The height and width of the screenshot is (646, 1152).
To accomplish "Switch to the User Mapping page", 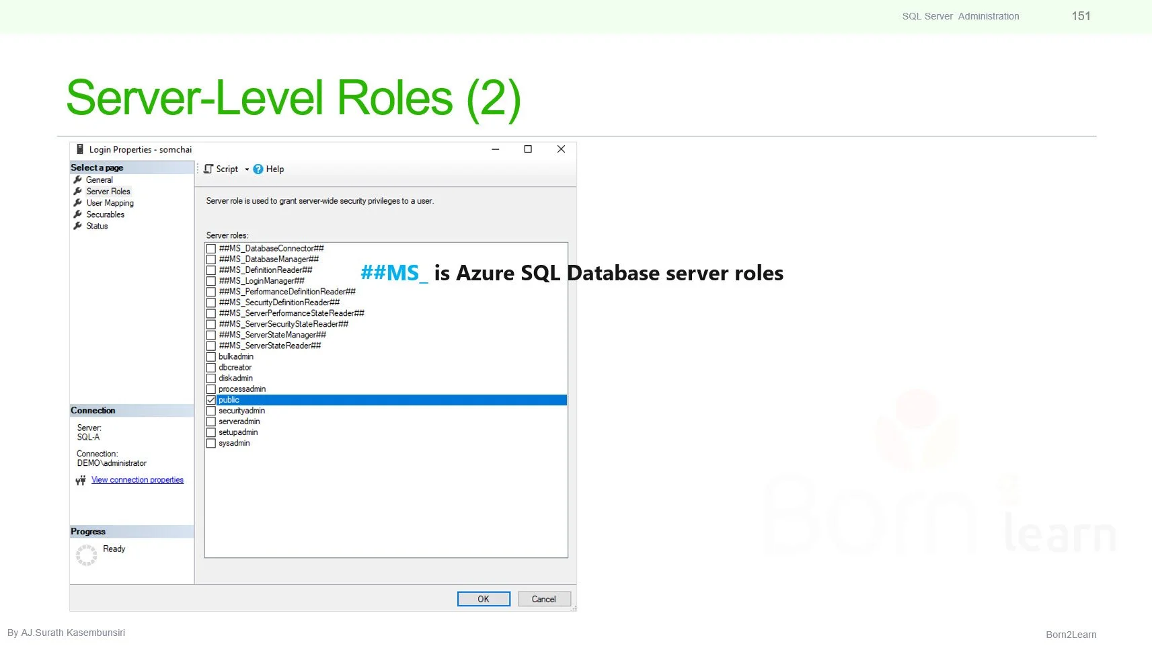I will pyautogui.click(x=110, y=203).
